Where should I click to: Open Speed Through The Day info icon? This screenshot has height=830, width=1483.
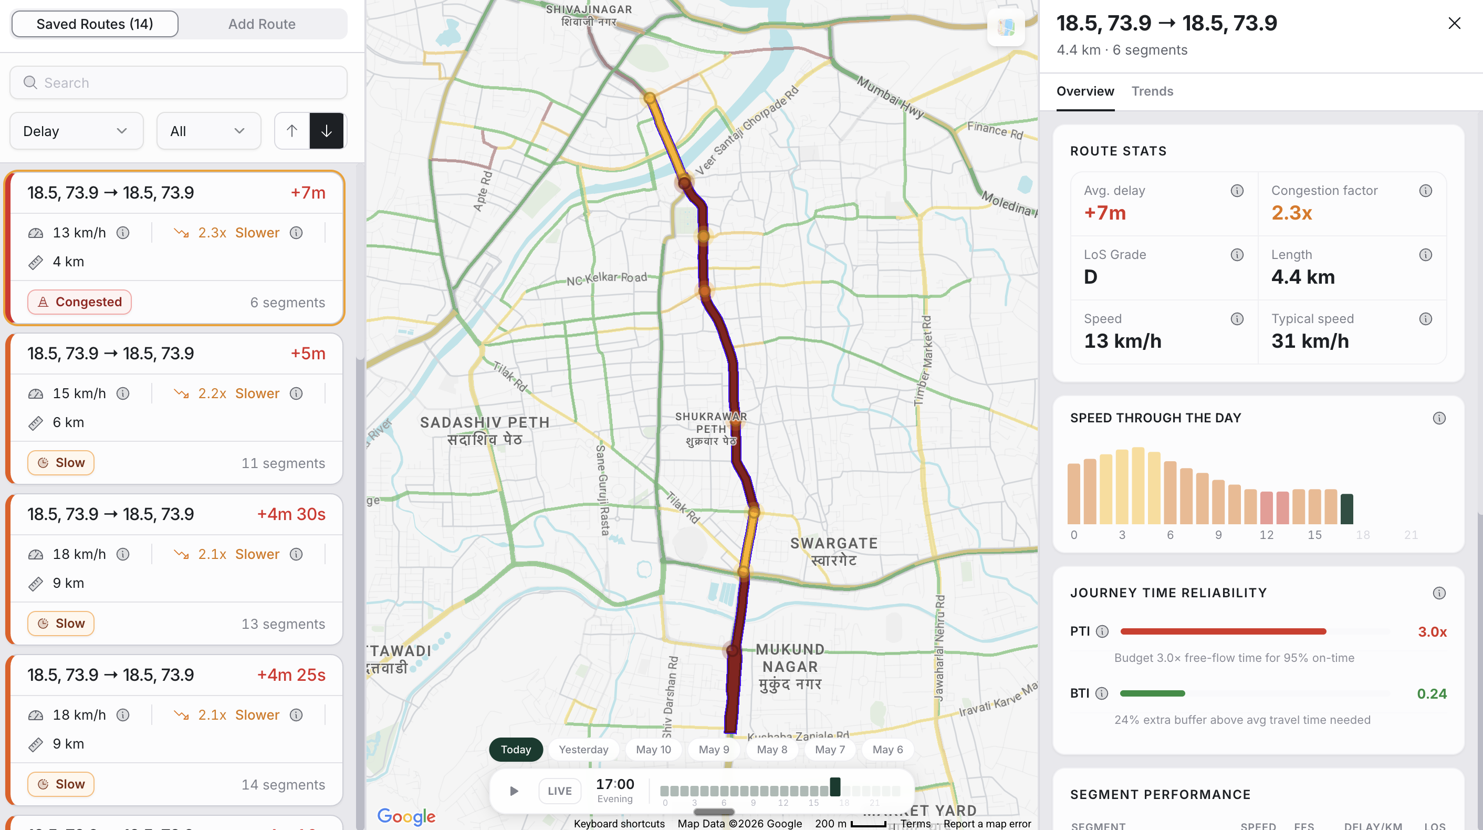click(1439, 418)
